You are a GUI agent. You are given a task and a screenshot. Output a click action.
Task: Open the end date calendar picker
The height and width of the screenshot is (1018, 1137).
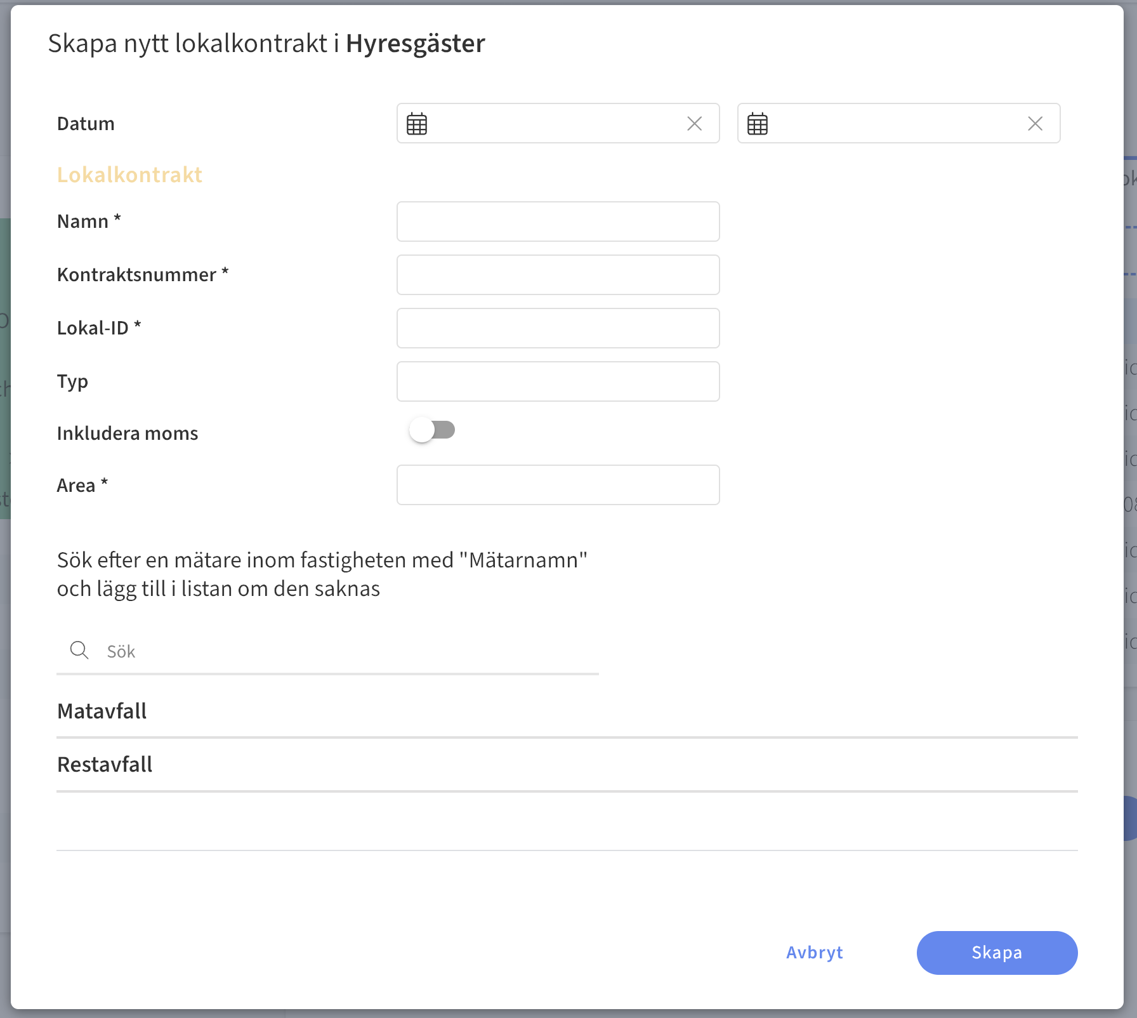tap(758, 124)
